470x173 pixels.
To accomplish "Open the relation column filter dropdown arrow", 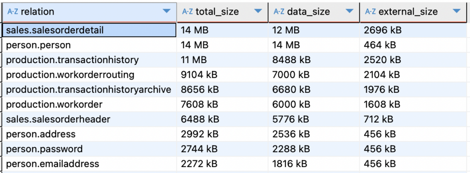I will pos(166,11).
